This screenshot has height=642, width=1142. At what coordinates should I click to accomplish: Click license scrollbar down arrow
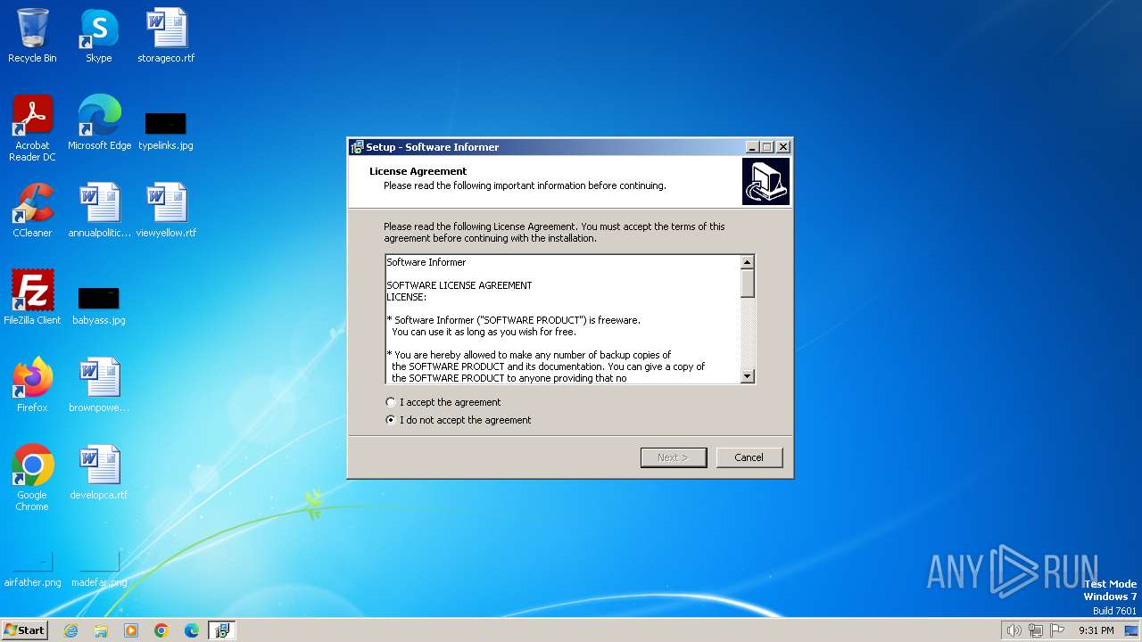pyautogui.click(x=748, y=377)
